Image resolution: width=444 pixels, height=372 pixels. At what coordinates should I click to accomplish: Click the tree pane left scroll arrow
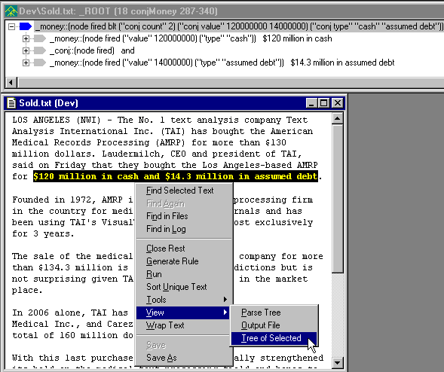click(11, 83)
